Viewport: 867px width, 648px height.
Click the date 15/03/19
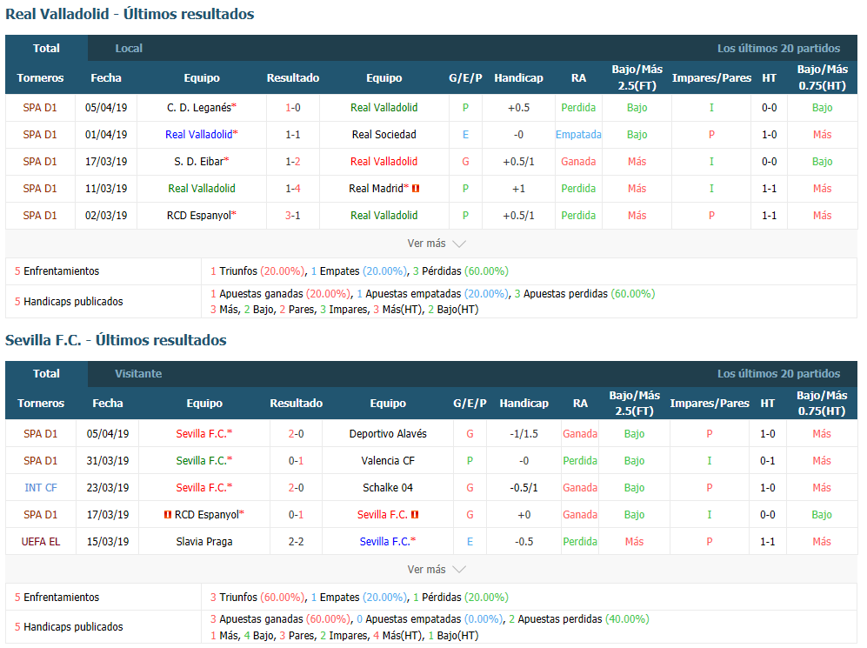click(108, 542)
